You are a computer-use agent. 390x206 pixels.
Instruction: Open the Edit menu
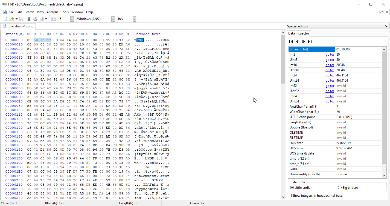(19, 12)
